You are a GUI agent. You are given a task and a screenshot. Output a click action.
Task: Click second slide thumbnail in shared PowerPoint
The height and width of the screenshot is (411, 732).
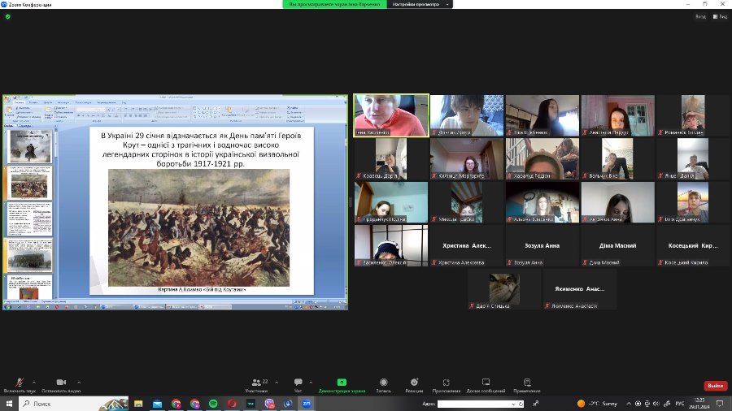pyautogui.click(x=30, y=183)
